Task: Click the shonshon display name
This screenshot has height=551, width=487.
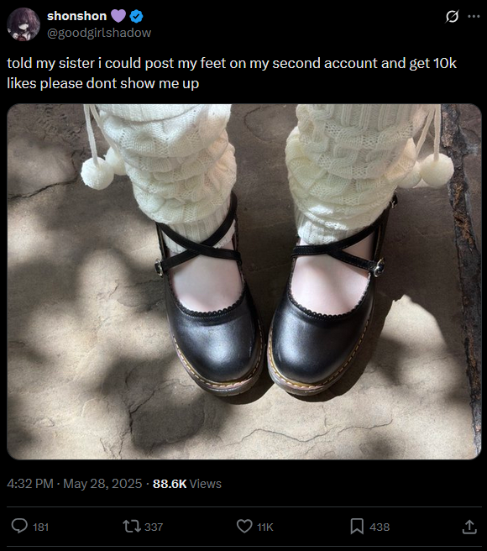Action: tap(76, 16)
